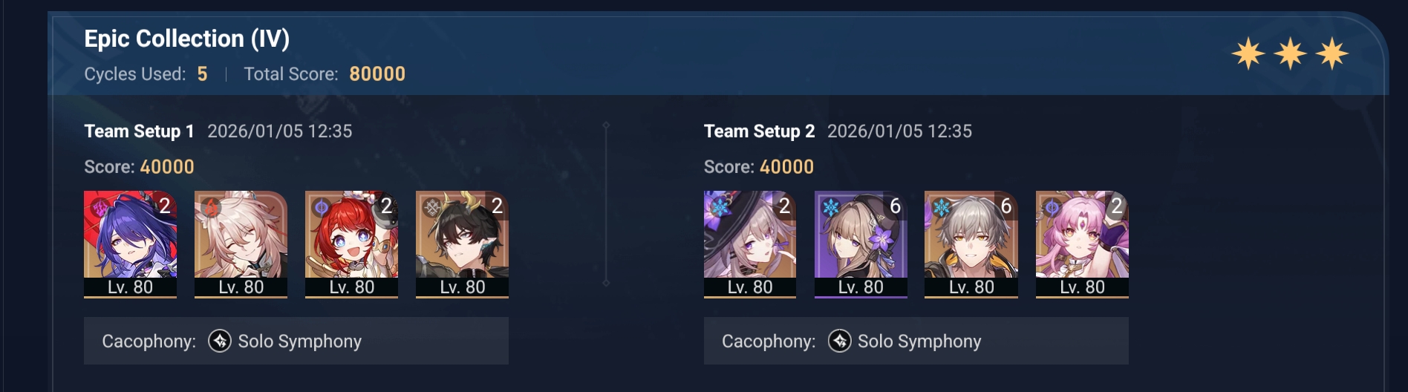This screenshot has height=392, width=1408.
Task: Click the fire element icon on blonde character
Action: [x=211, y=207]
